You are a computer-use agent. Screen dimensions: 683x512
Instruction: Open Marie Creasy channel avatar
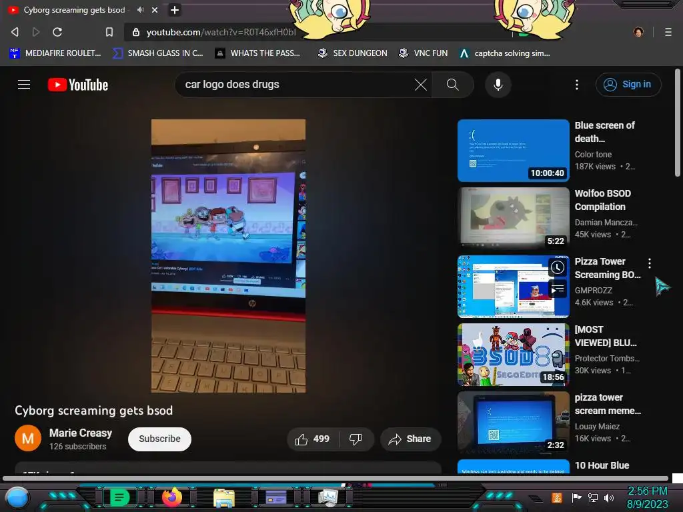click(x=28, y=438)
